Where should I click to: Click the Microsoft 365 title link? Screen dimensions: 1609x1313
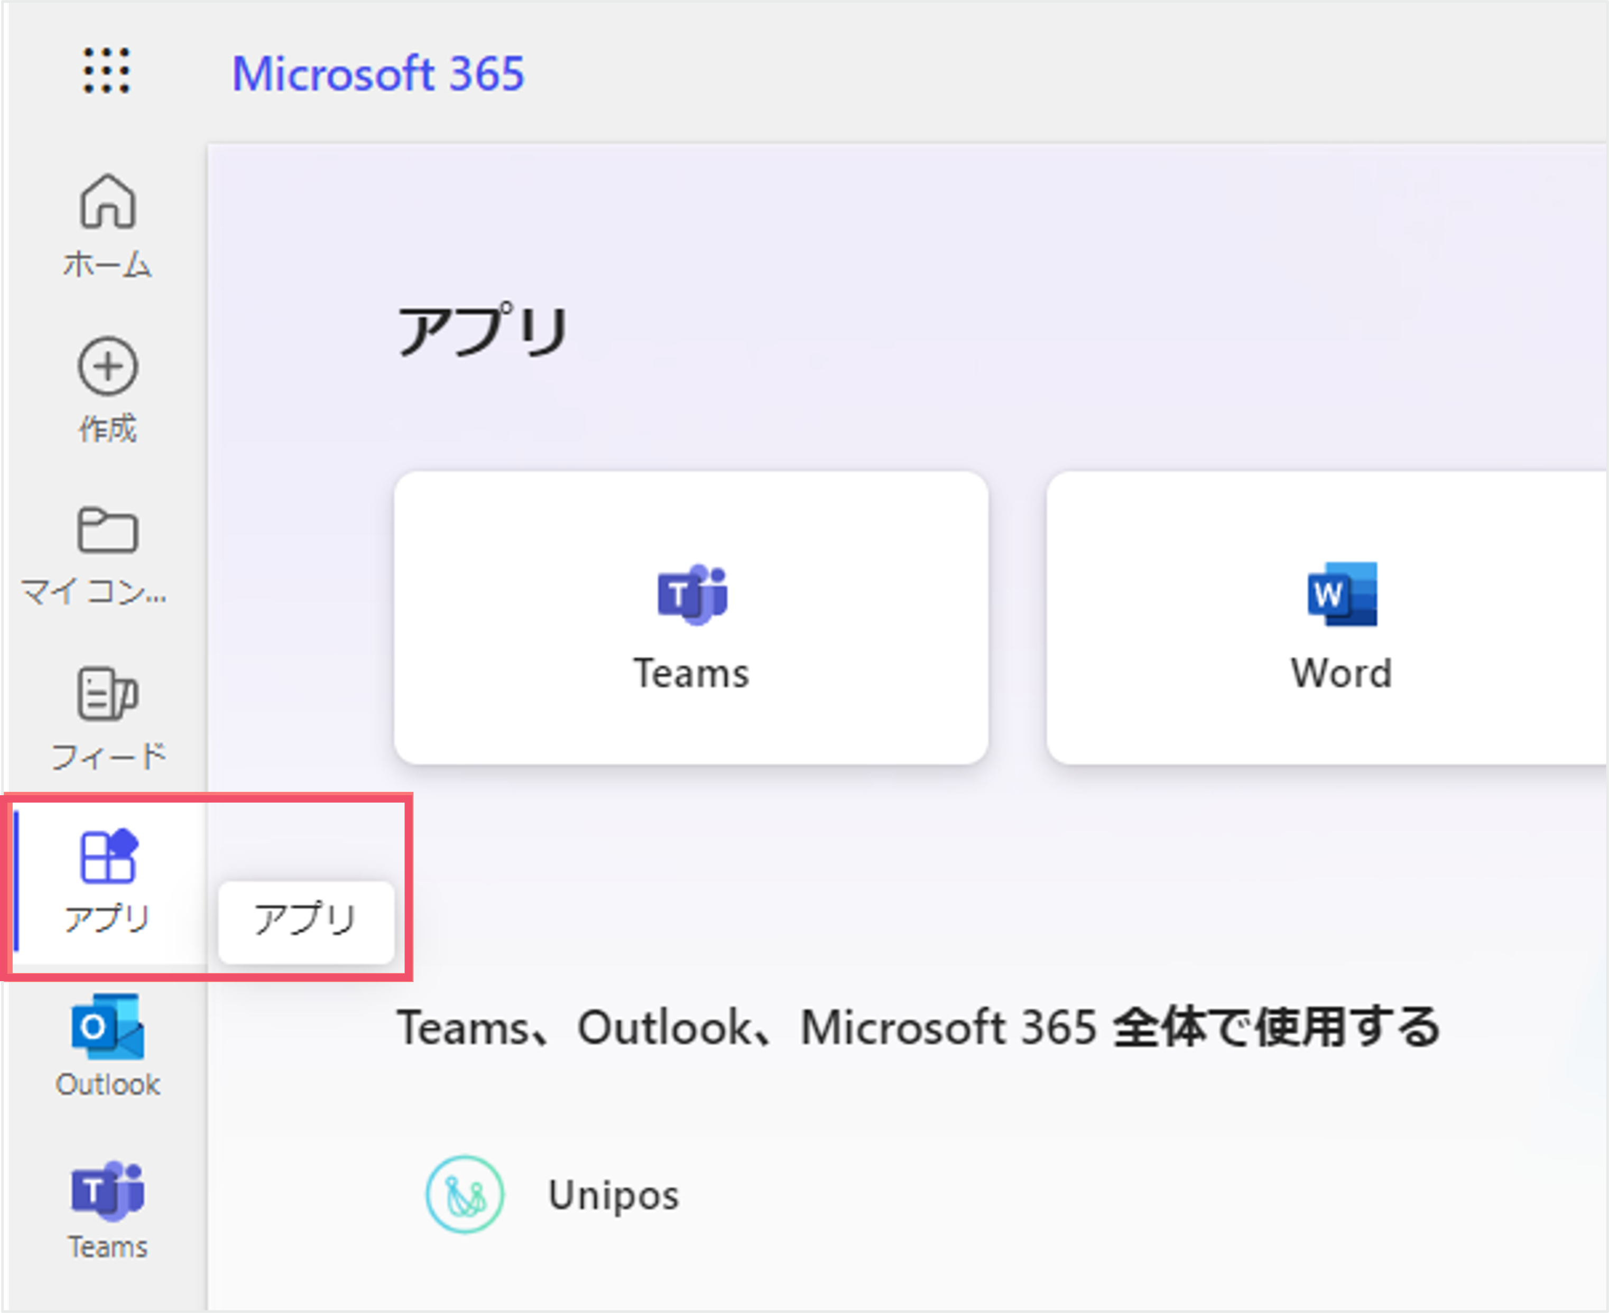point(377,73)
